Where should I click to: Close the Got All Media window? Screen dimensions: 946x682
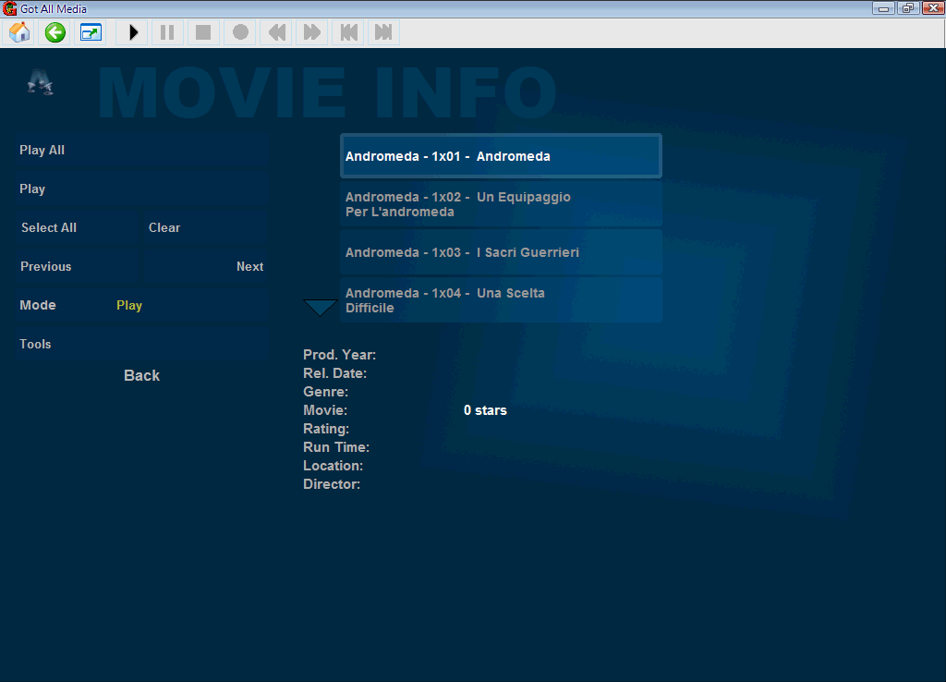(932, 8)
